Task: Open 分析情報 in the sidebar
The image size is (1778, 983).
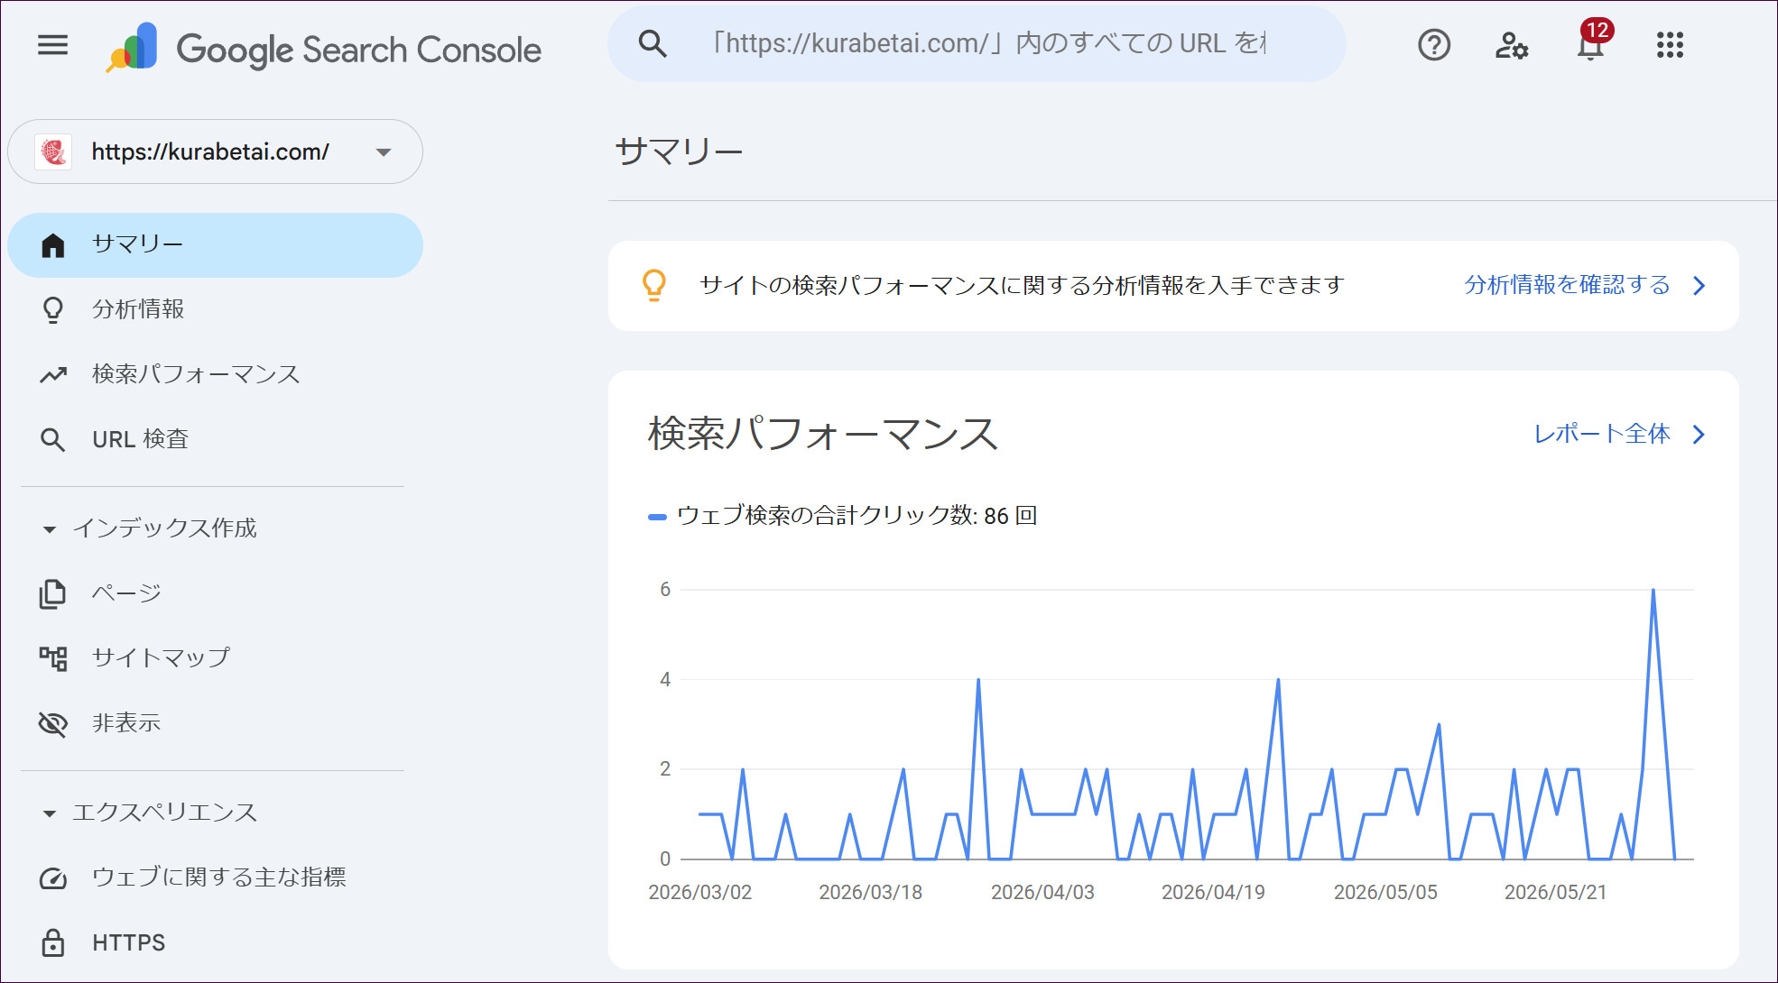Action: [215, 309]
